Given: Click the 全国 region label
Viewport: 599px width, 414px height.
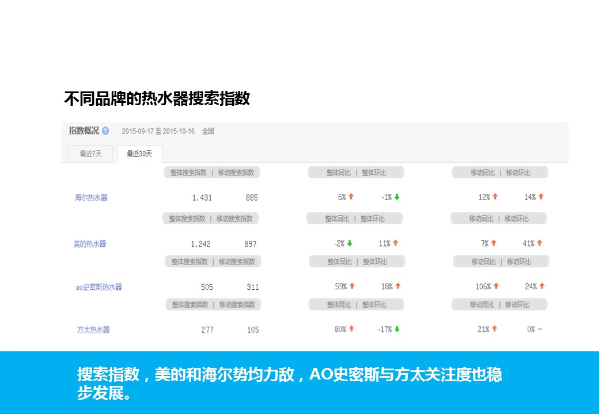Looking at the screenshot, I should tap(208, 131).
